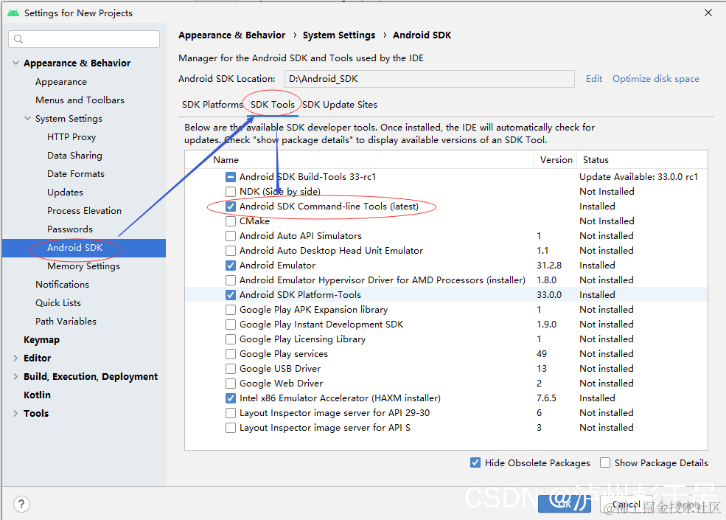Select Quick Lists settings
726x520 pixels.
[58, 303]
